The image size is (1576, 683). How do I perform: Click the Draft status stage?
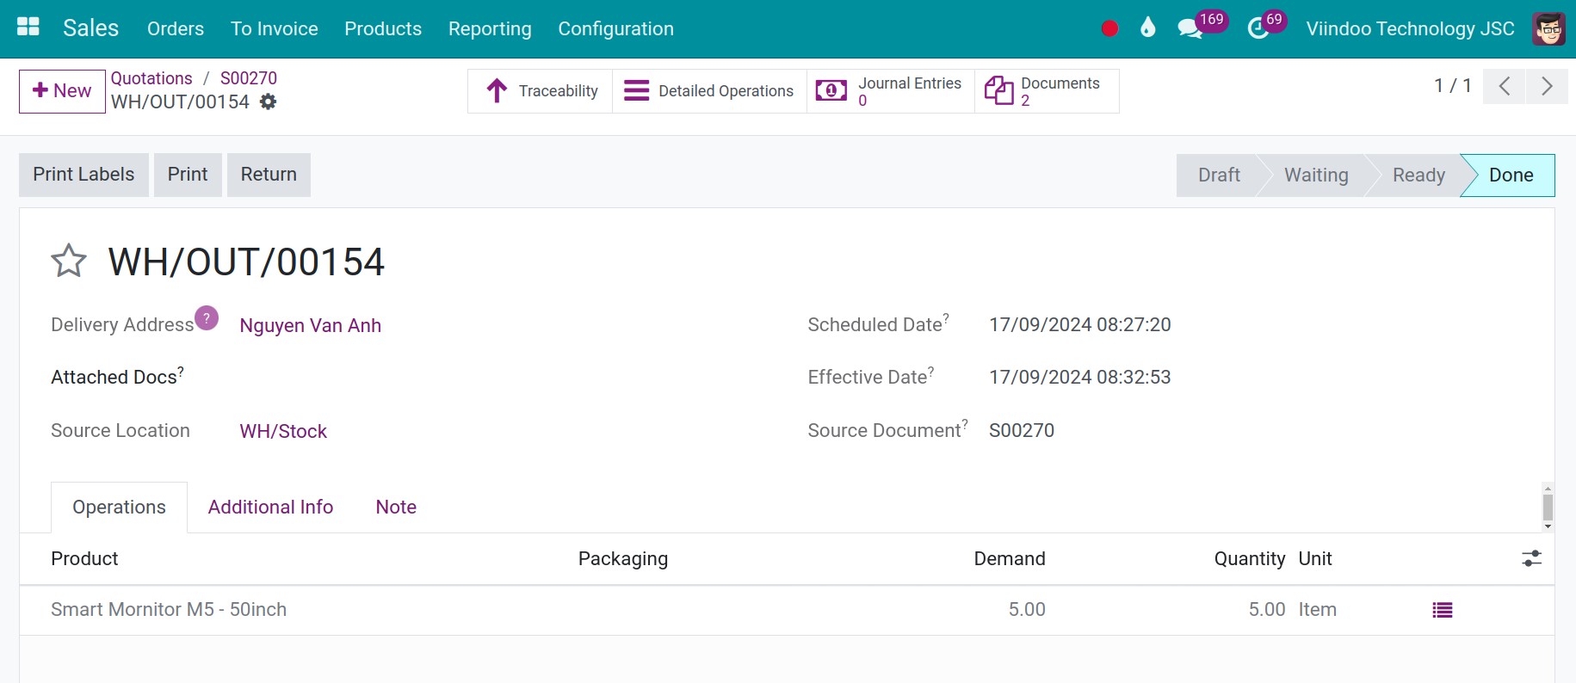1219,175
